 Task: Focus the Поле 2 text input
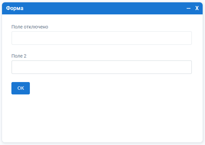101,67
